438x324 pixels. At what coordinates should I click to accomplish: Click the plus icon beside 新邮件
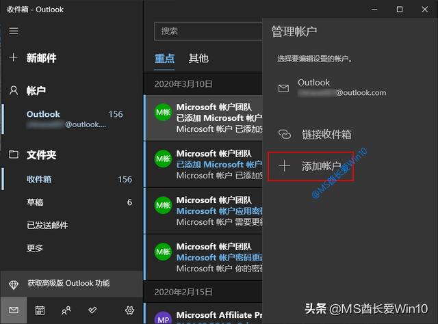(x=13, y=57)
